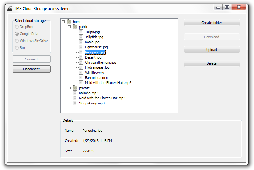
Task: Select Tulips.jpg in the tree
Action: click(x=92, y=32)
